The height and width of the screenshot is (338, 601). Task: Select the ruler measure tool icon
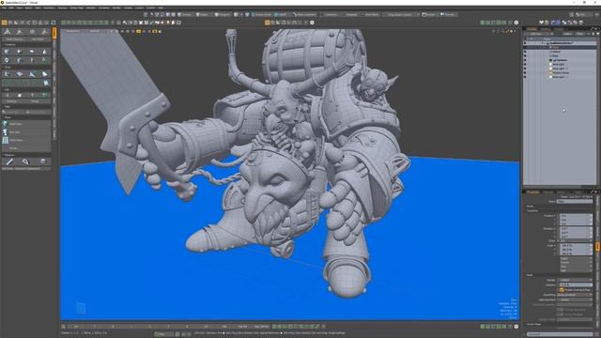point(9,161)
